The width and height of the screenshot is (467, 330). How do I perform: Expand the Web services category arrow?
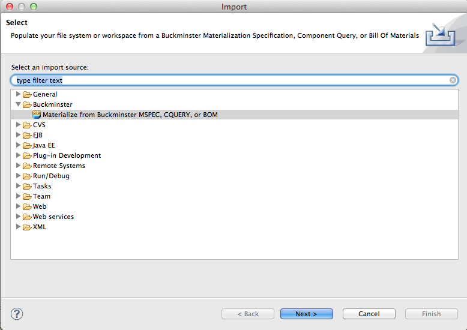click(18, 216)
